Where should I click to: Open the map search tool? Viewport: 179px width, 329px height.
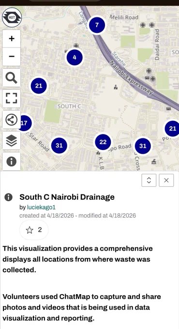click(x=12, y=77)
